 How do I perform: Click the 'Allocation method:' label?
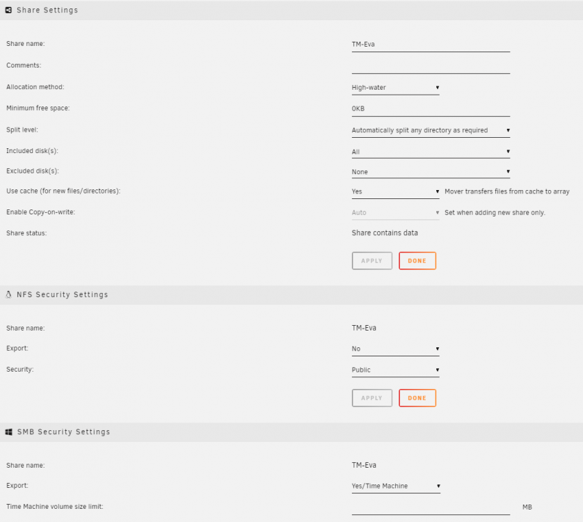[35, 87]
